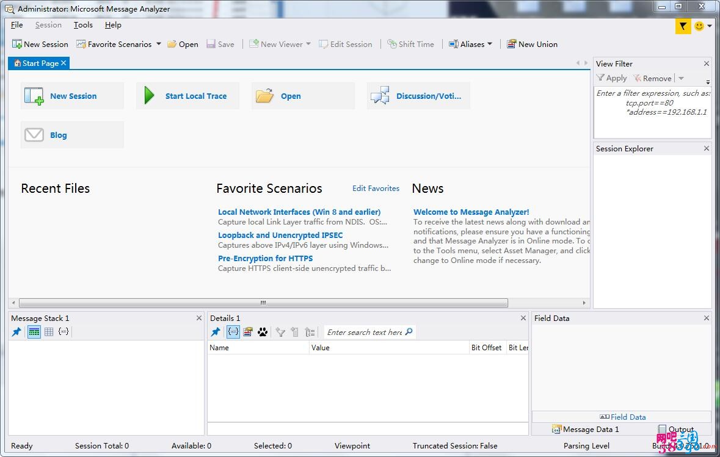Open the dropdown arrow beside Remove
The width and height of the screenshot is (720, 457).
pyautogui.click(x=682, y=78)
